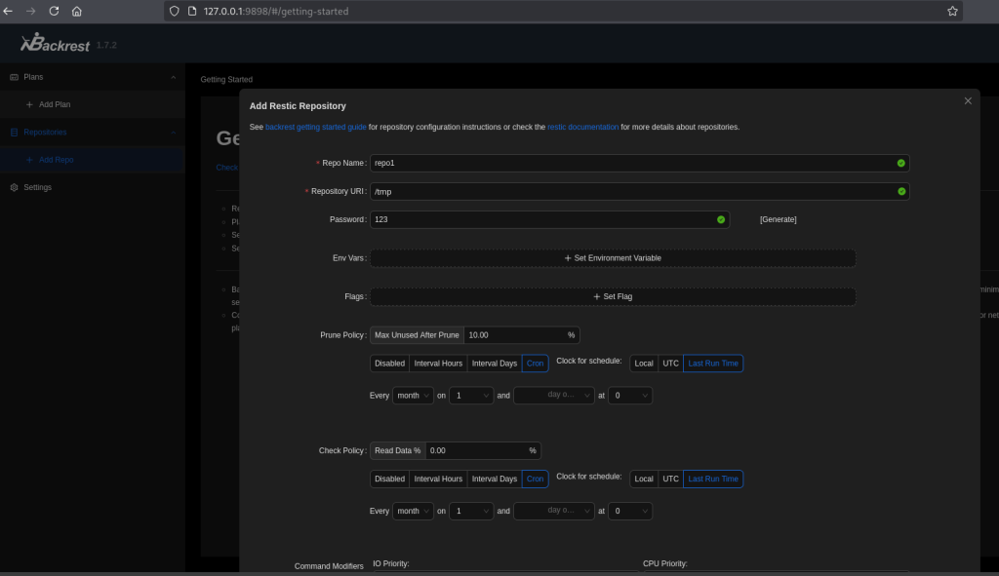Open Prune Policy 'at' hour dropdown

(x=629, y=396)
